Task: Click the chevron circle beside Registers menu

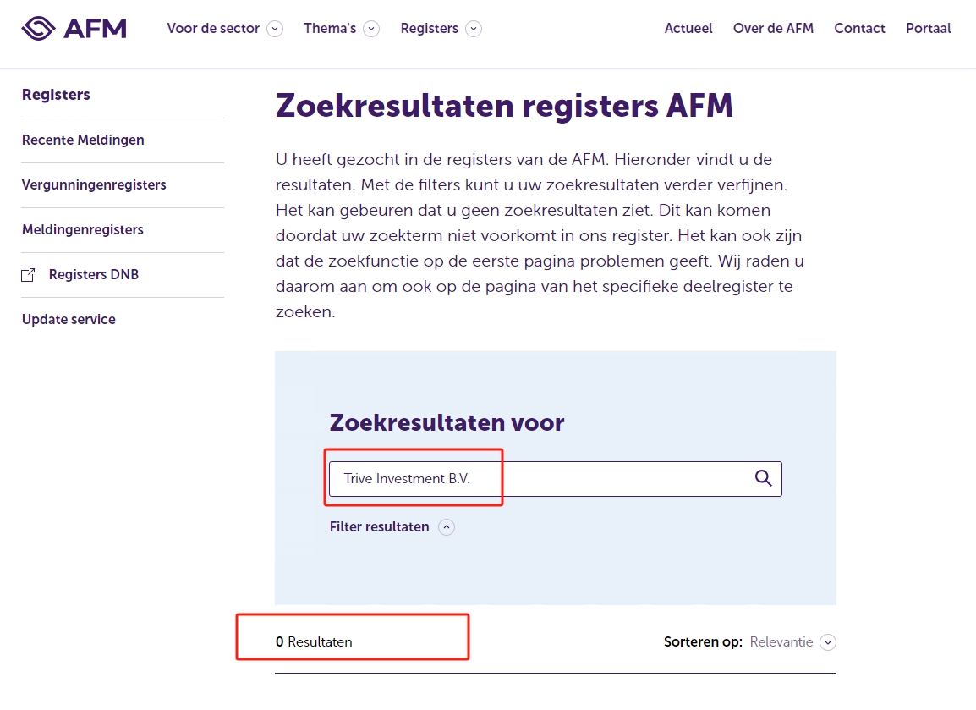Action: click(474, 29)
